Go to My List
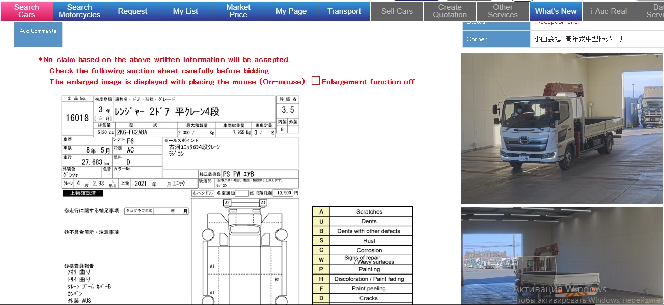The height and width of the screenshot is (305, 664). point(185,11)
